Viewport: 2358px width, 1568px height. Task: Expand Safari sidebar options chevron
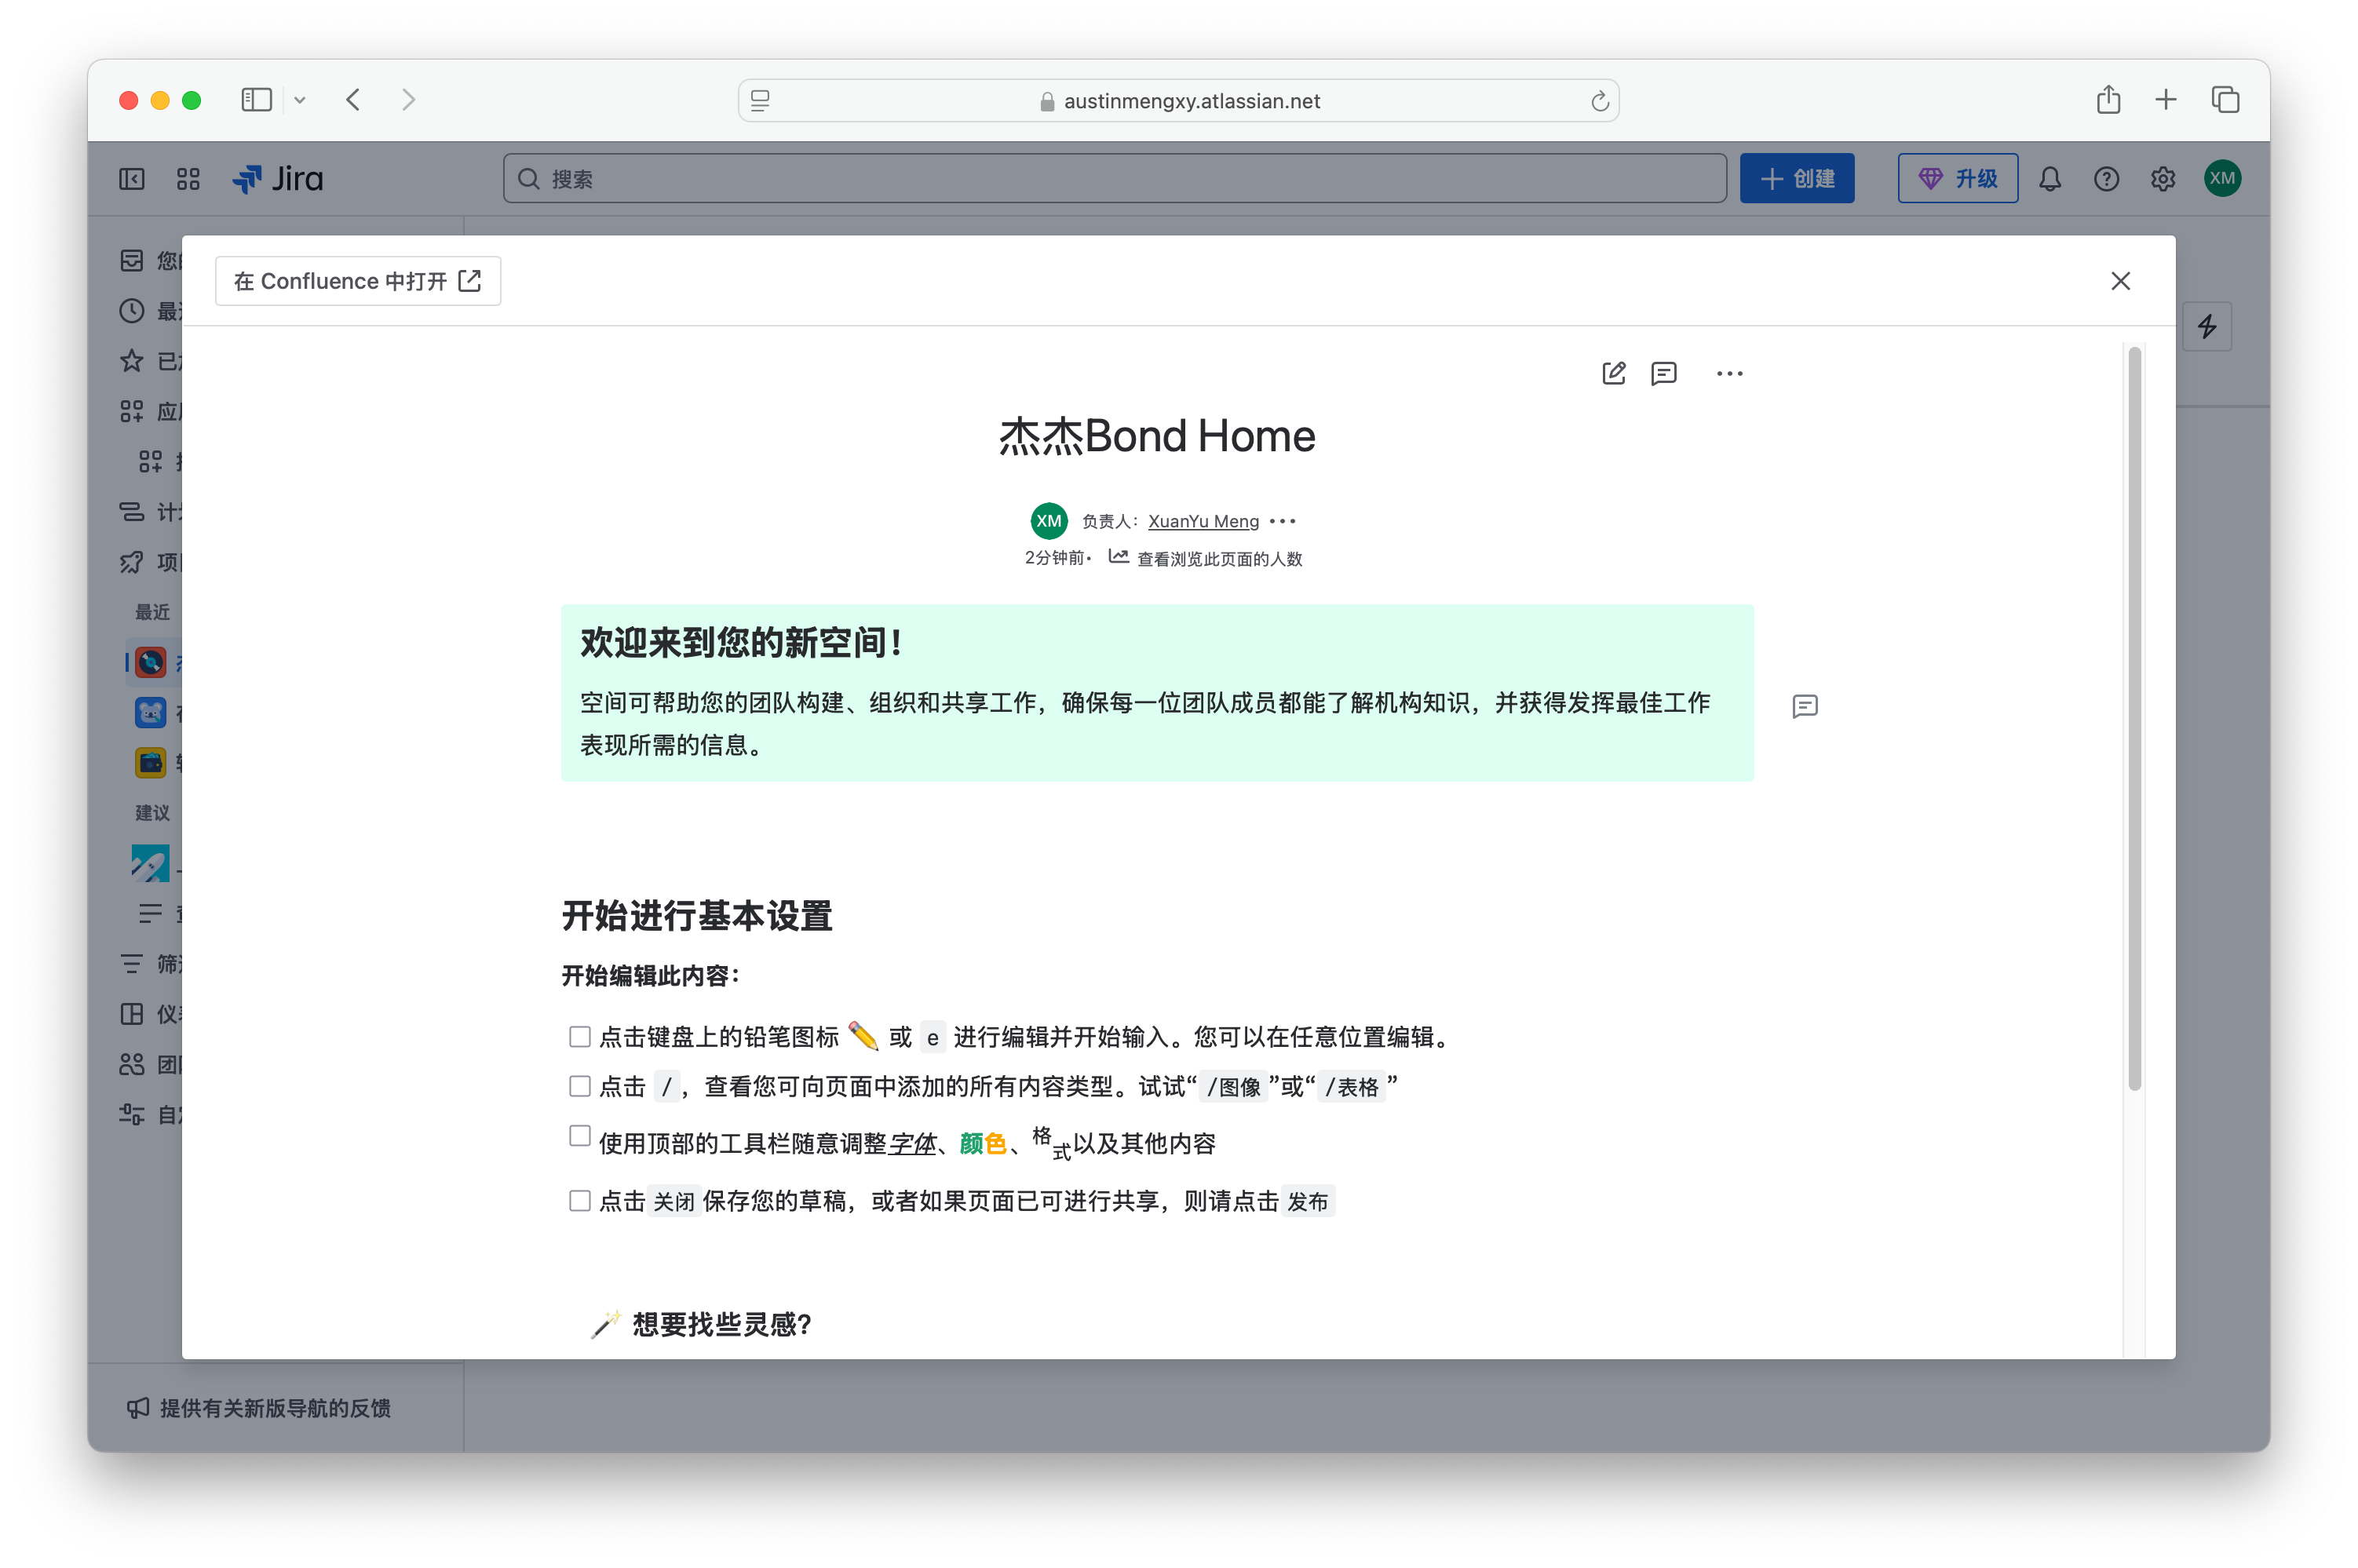click(300, 100)
